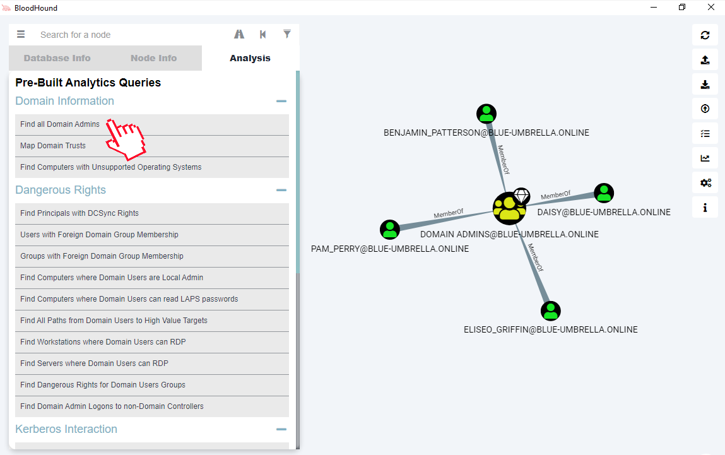Click the MemberOf edge label from DAISY
This screenshot has width=725, height=455.
click(x=556, y=195)
